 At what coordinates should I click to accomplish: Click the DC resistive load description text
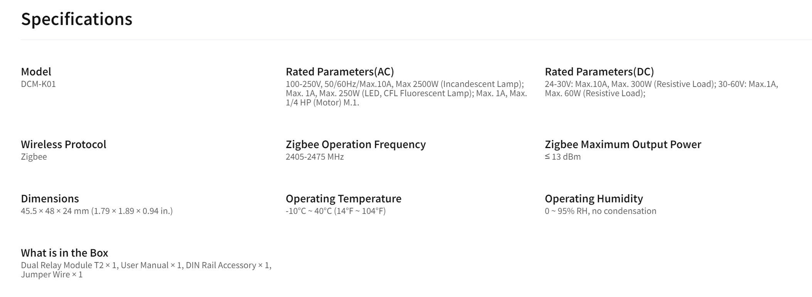pyautogui.click(x=661, y=88)
